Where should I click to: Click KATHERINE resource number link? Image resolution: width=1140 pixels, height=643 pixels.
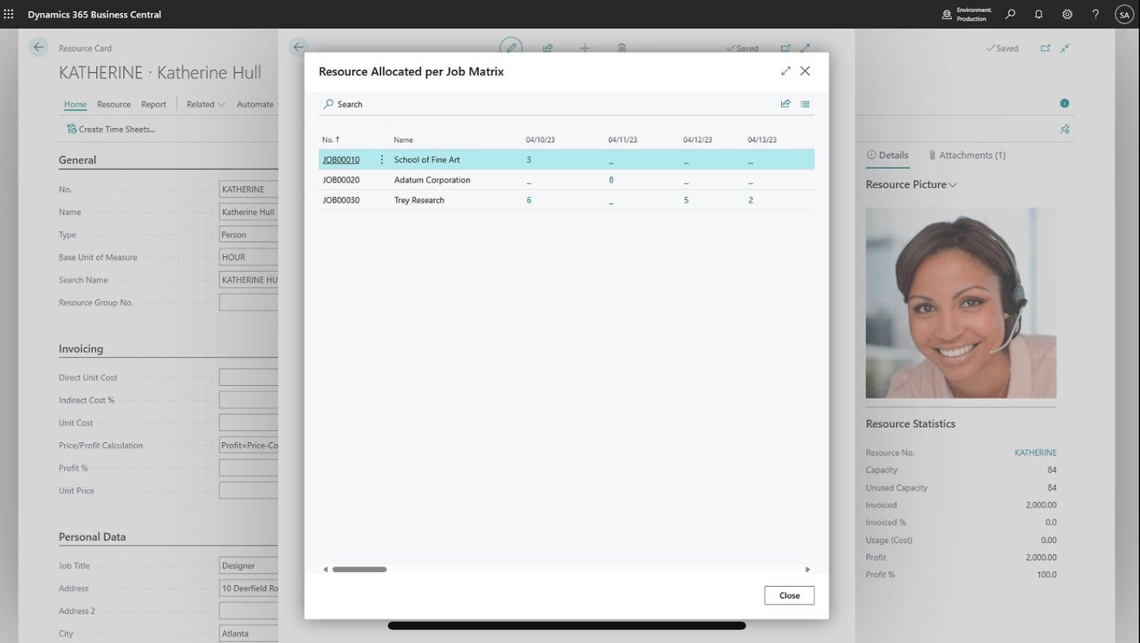point(1035,452)
